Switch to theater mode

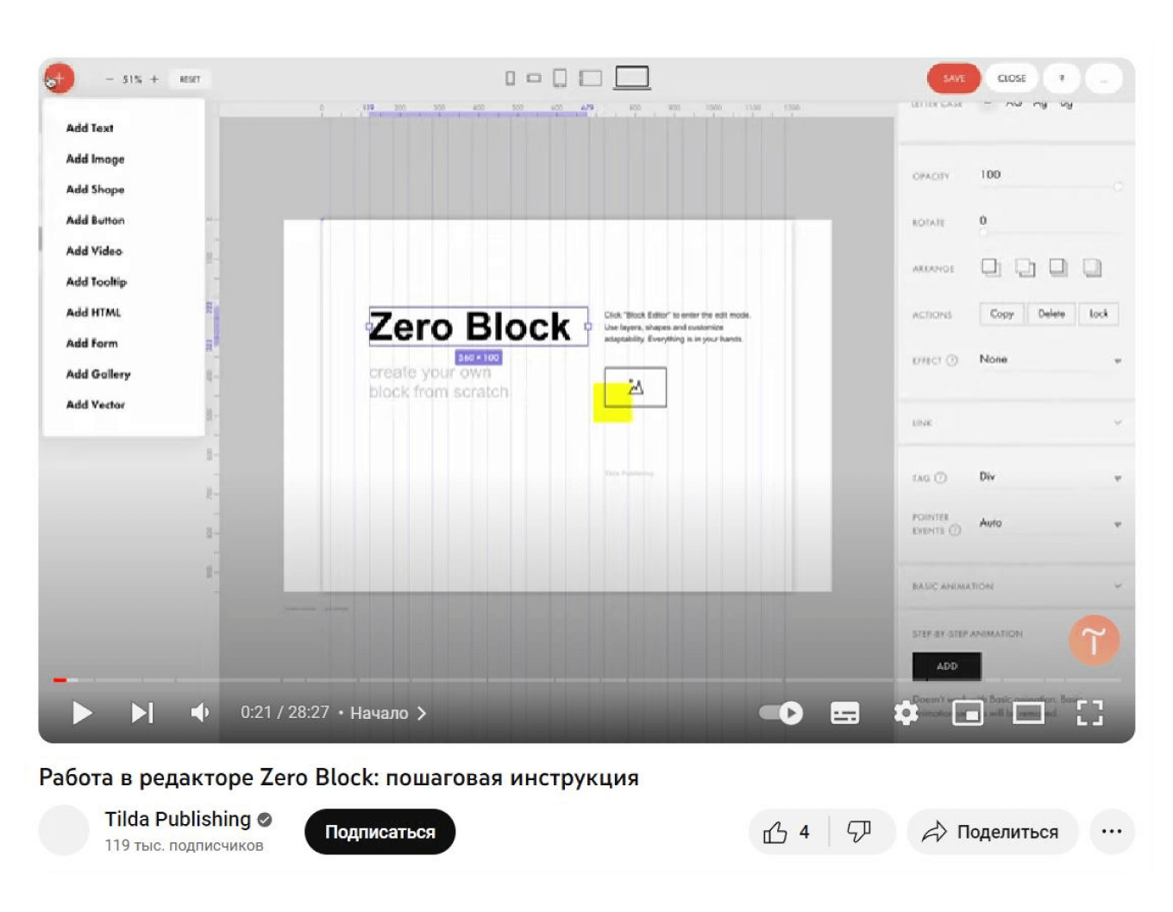point(1028,713)
